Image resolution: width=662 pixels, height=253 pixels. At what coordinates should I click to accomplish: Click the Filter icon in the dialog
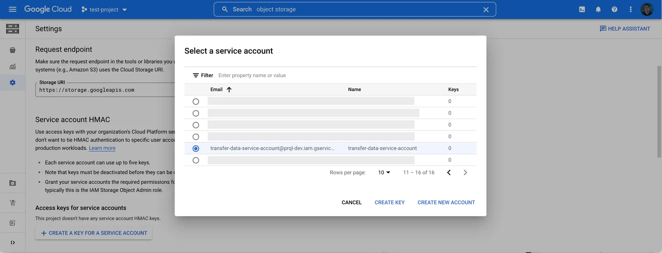(196, 75)
